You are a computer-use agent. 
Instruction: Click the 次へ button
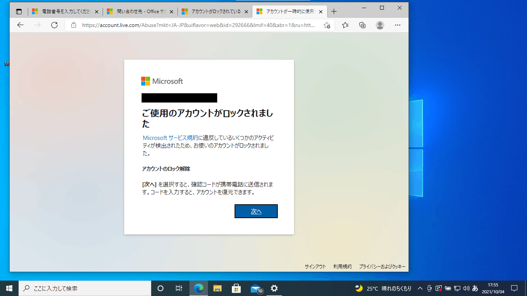pyautogui.click(x=256, y=211)
